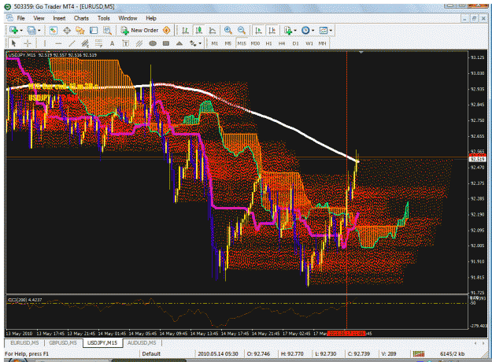Show the Navigator panel icon

(80, 31)
